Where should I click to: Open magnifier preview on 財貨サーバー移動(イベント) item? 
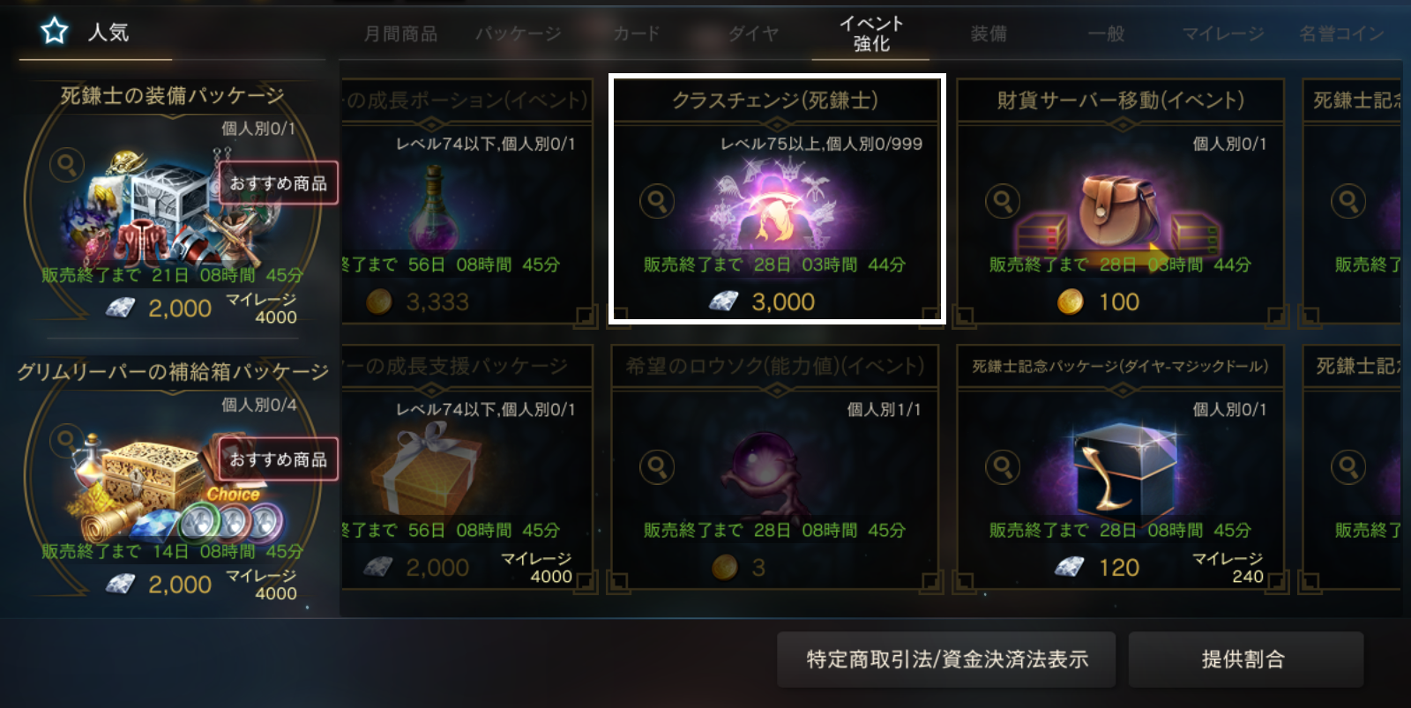tap(1003, 202)
